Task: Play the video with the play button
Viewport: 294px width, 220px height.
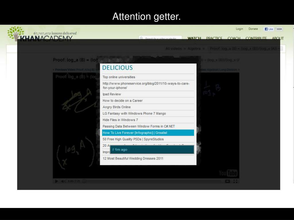Action: [x=56, y=181]
